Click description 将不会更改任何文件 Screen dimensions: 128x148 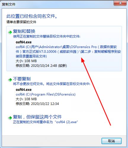coord(28,84)
